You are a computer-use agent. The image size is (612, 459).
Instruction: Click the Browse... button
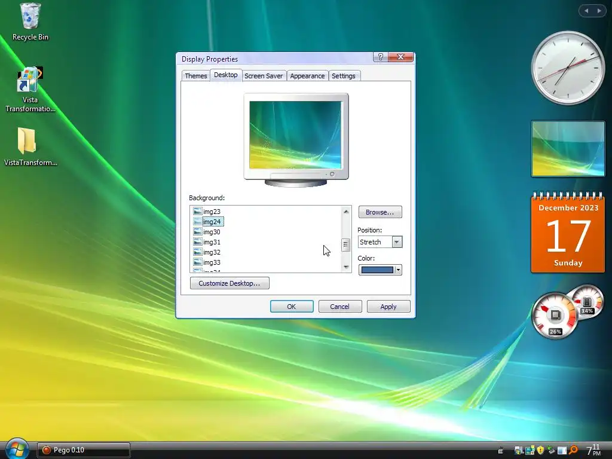coord(380,212)
